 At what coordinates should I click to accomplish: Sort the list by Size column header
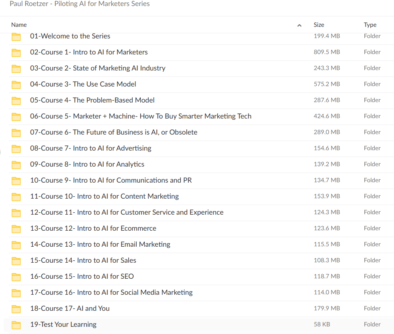click(x=319, y=25)
